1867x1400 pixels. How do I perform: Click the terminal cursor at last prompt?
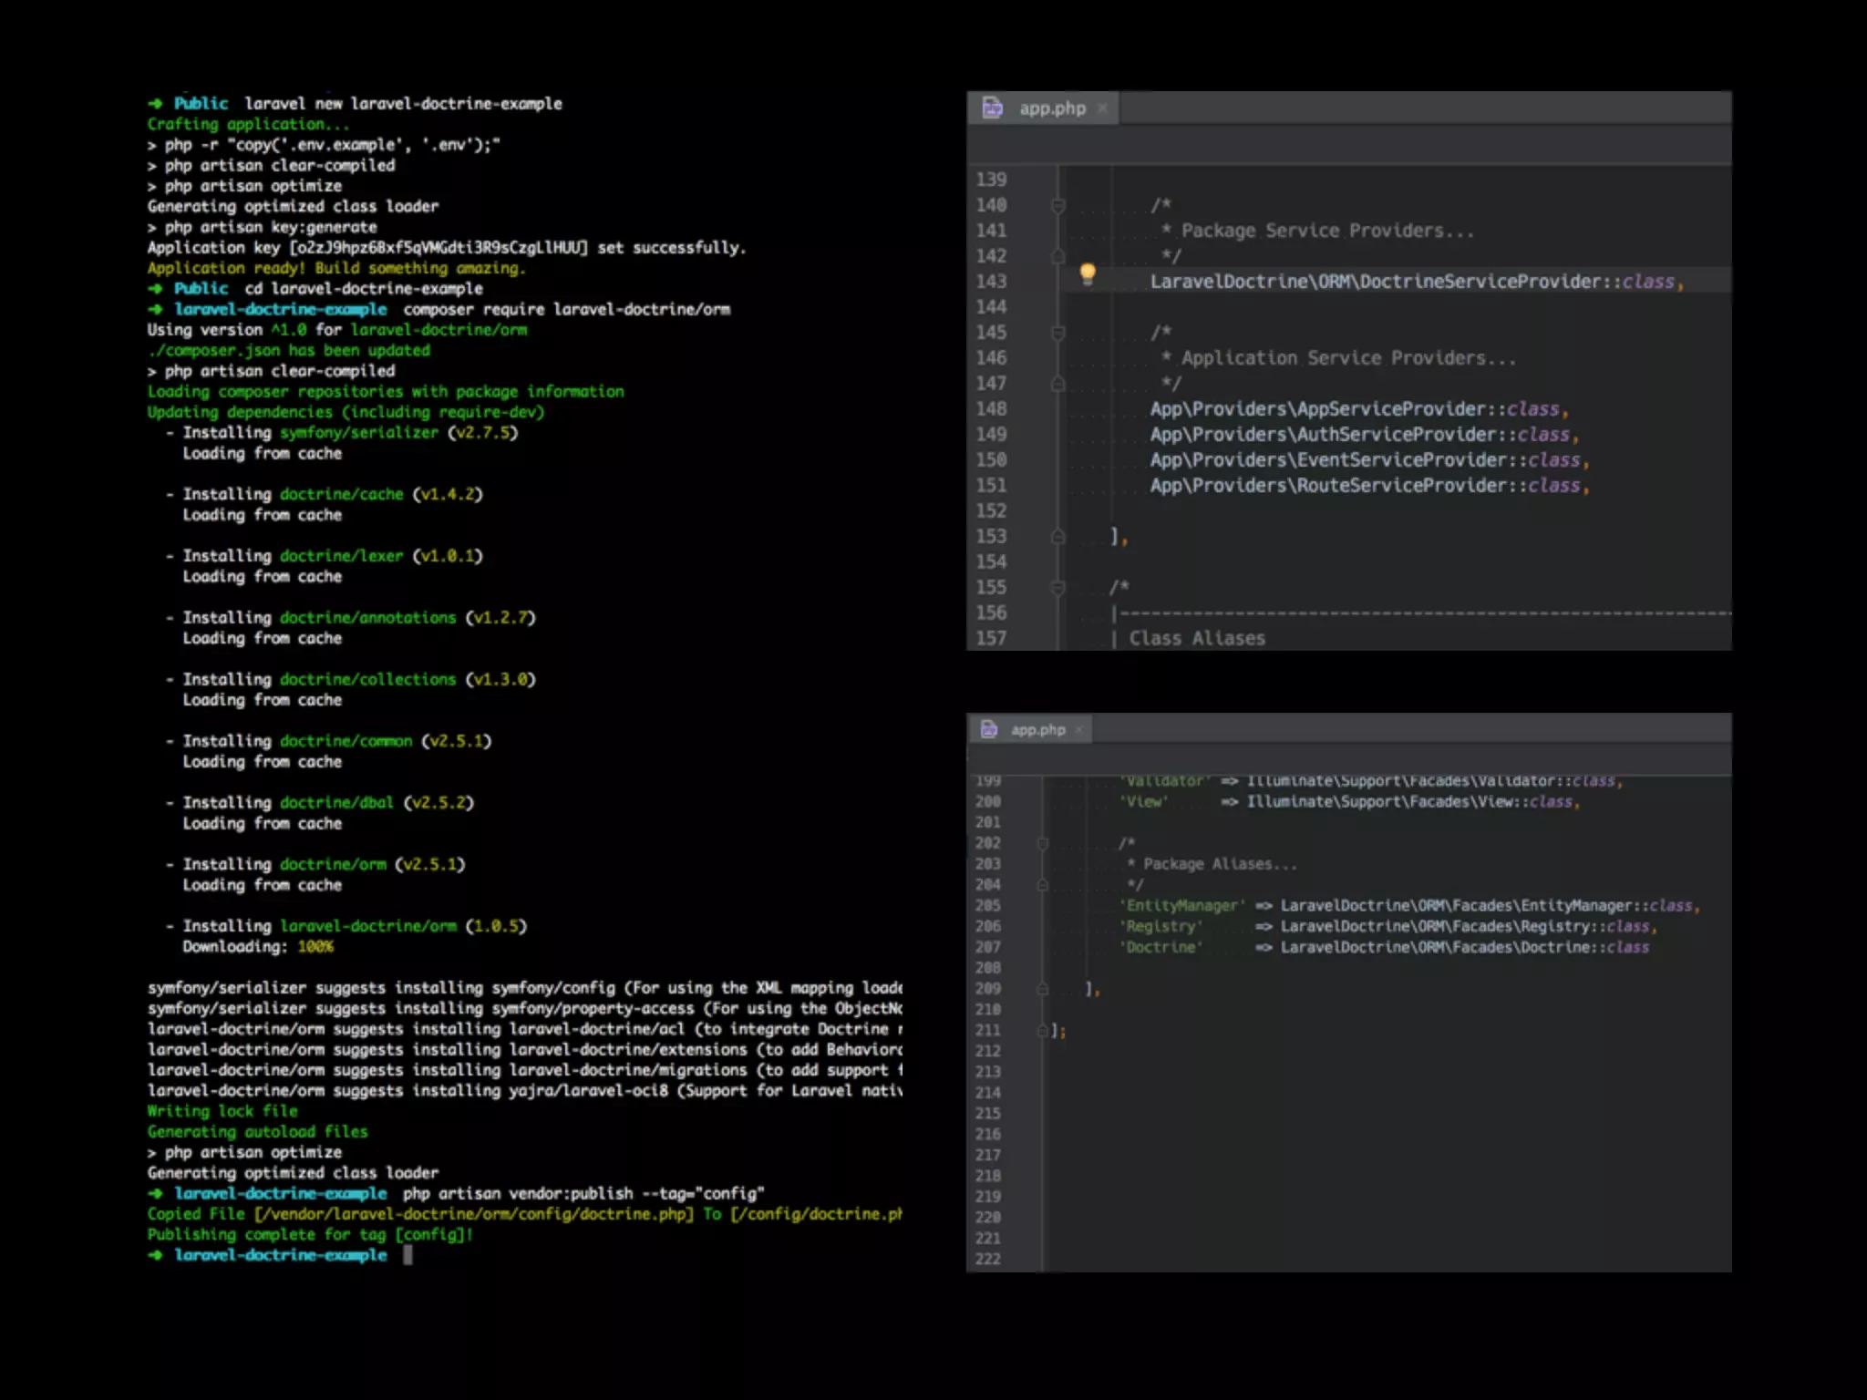407,1255
